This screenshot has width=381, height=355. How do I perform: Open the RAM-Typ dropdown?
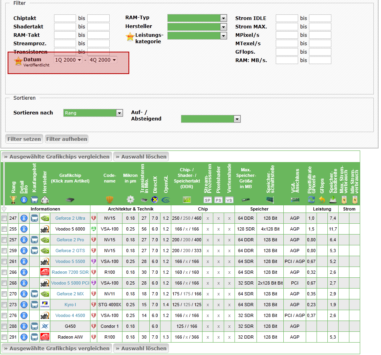197,18
